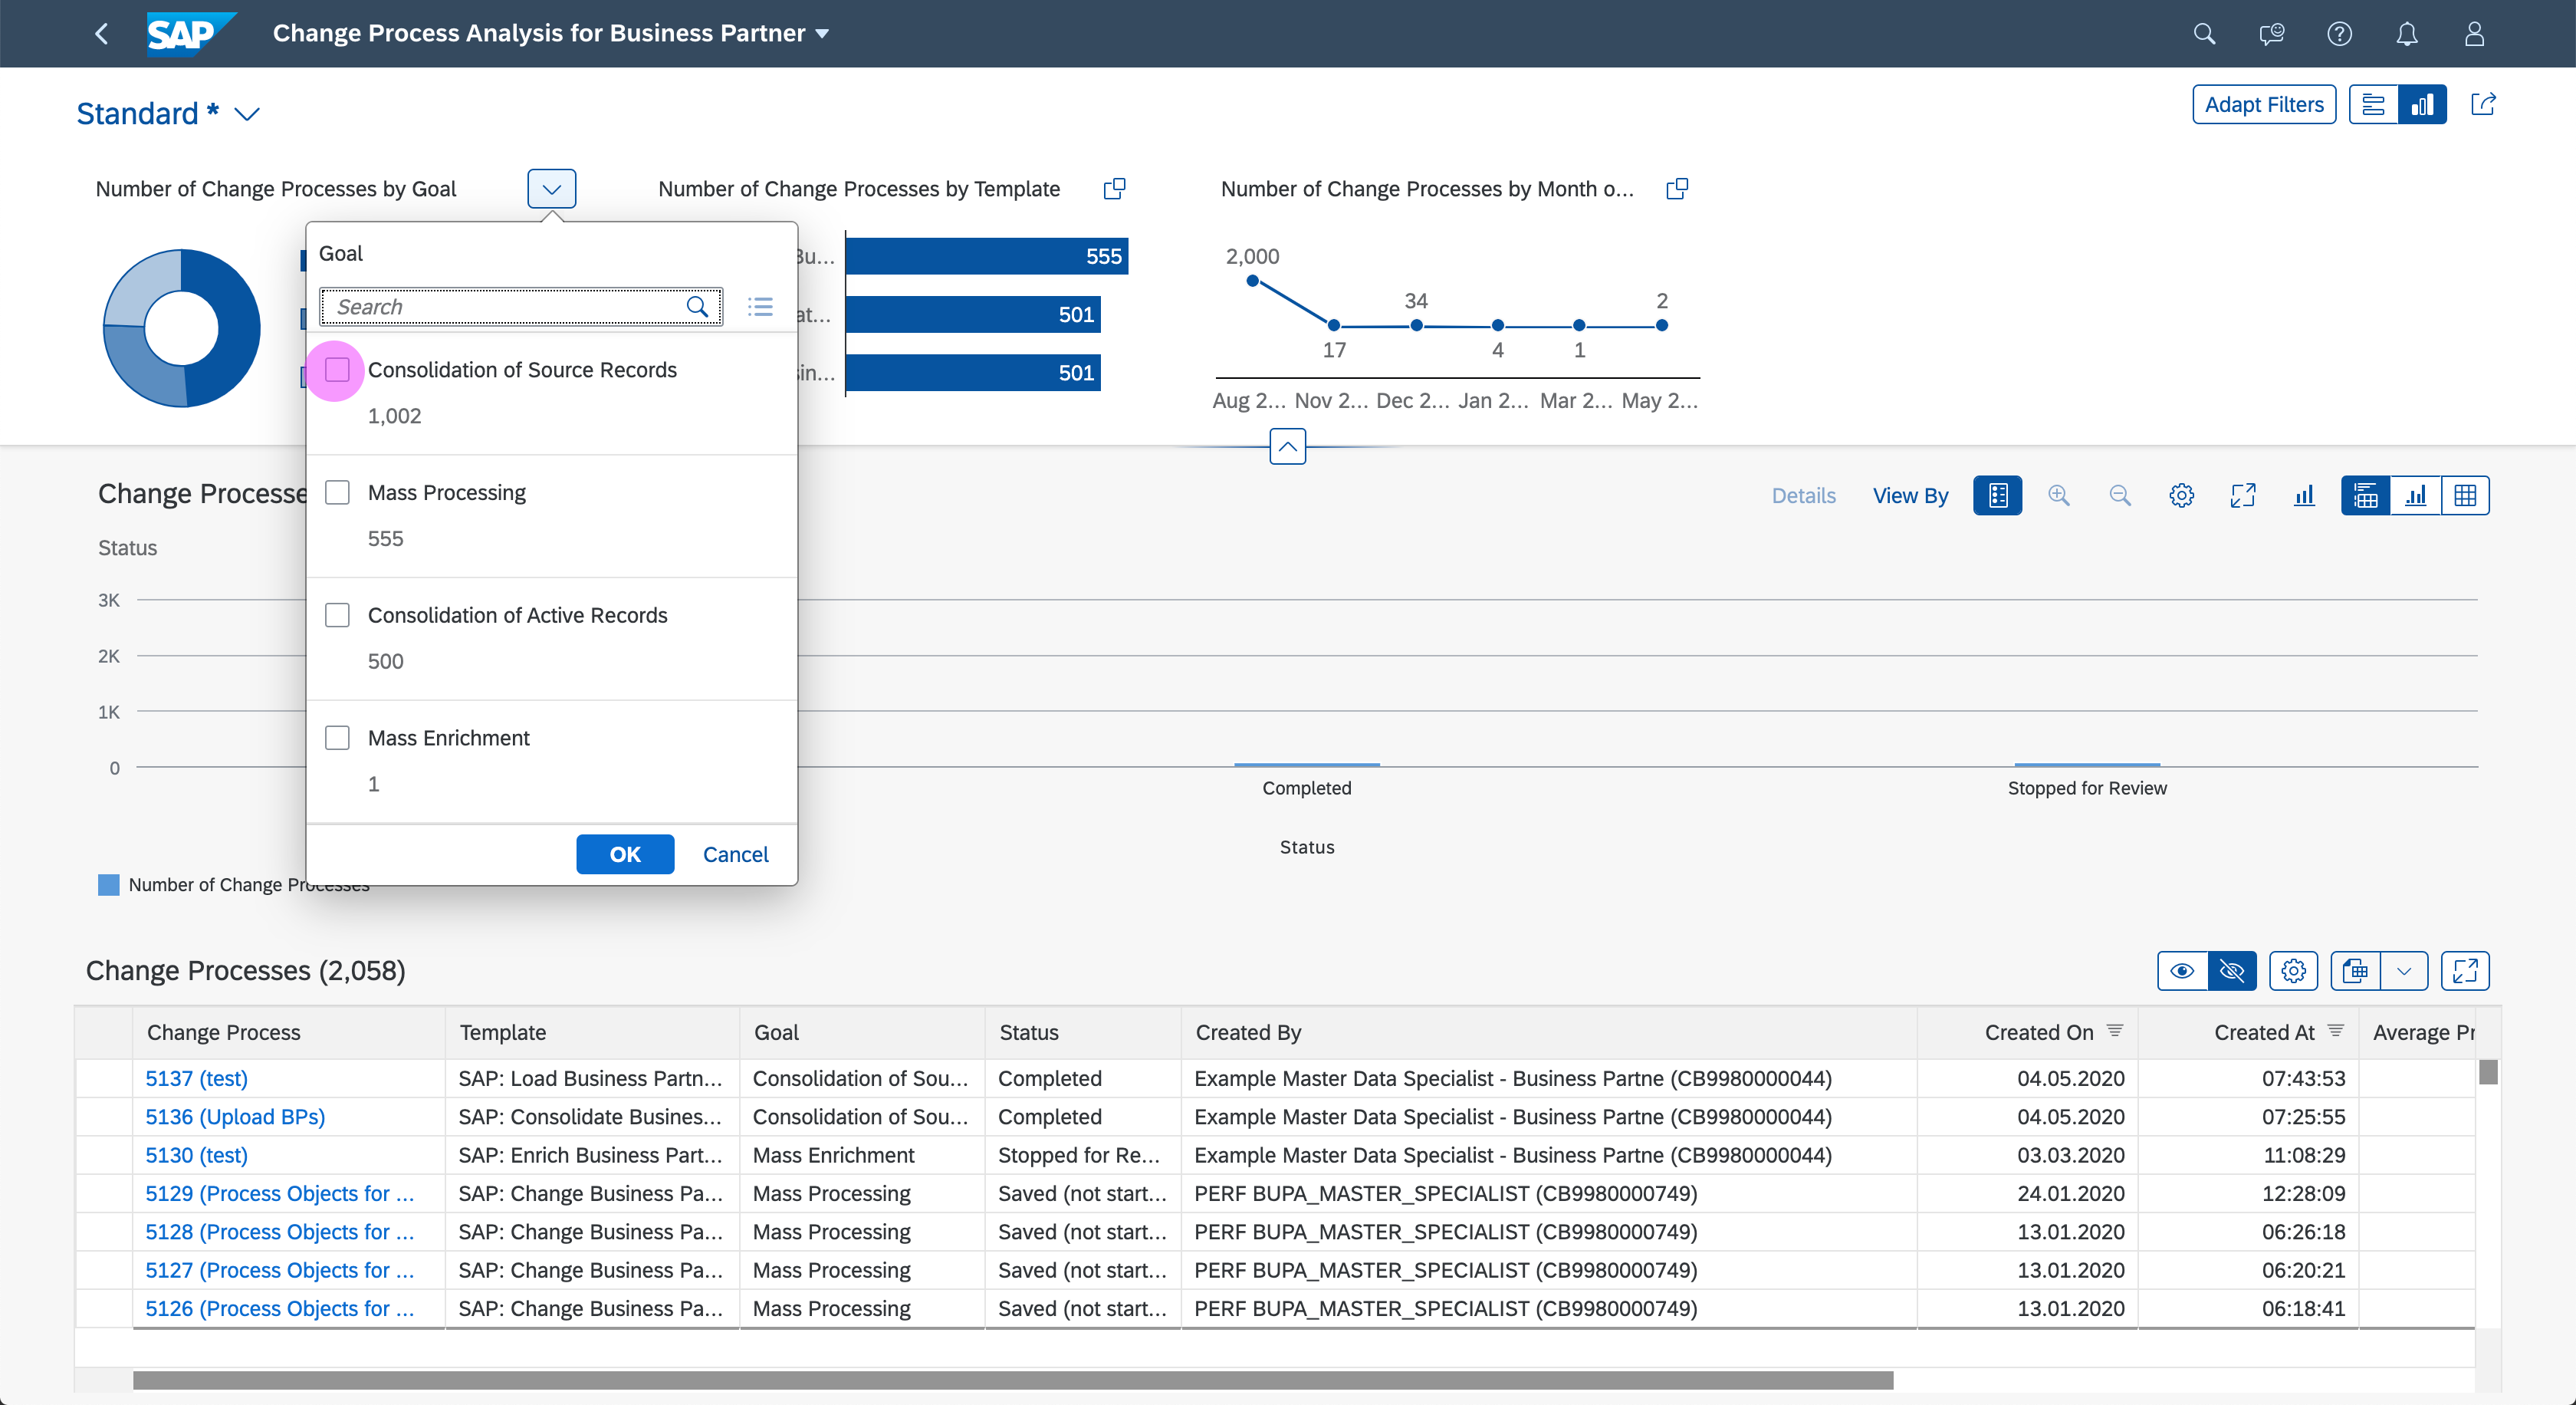Open the app title dropdown menu
The image size is (2576, 1405).
[822, 34]
